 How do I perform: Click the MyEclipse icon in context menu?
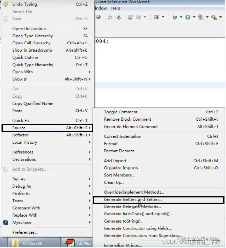coord(6,223)
